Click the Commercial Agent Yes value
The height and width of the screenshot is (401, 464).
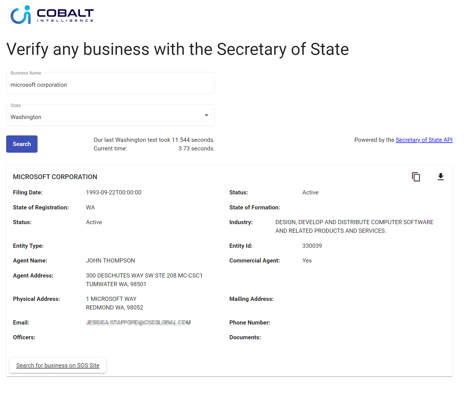pos(307,260)
